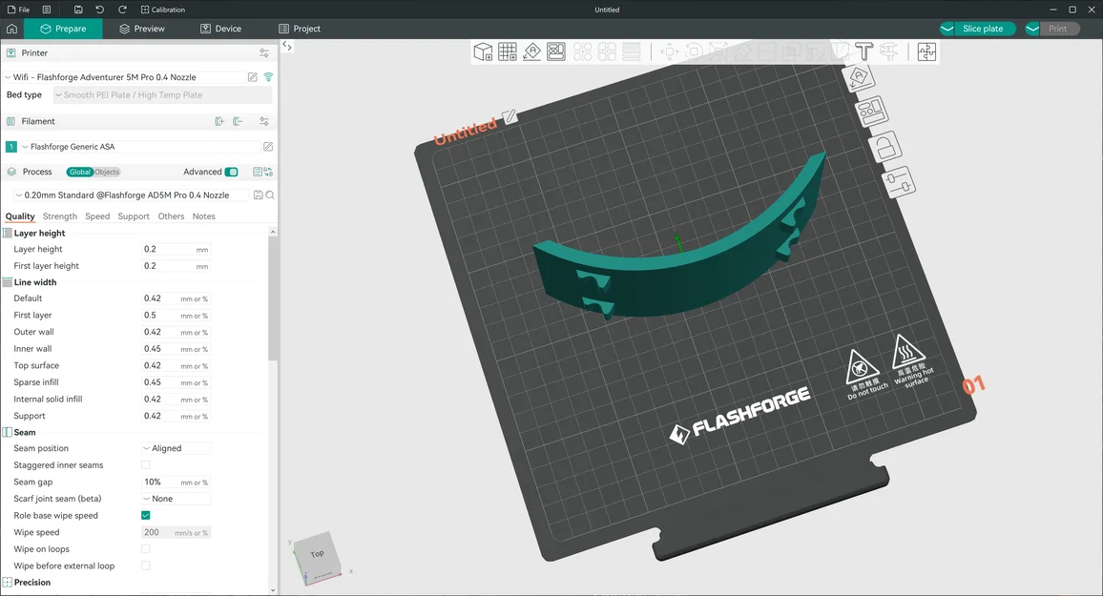
Task: Select the Rotate tool in top toolbar
Action: [694, 52]
